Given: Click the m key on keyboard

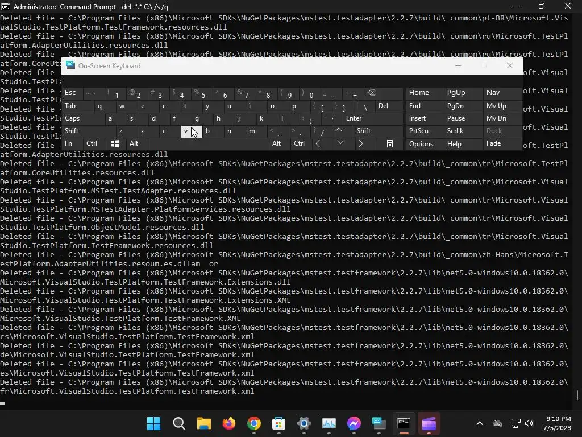Looking at the screenshot, I should tap(256, 131).
